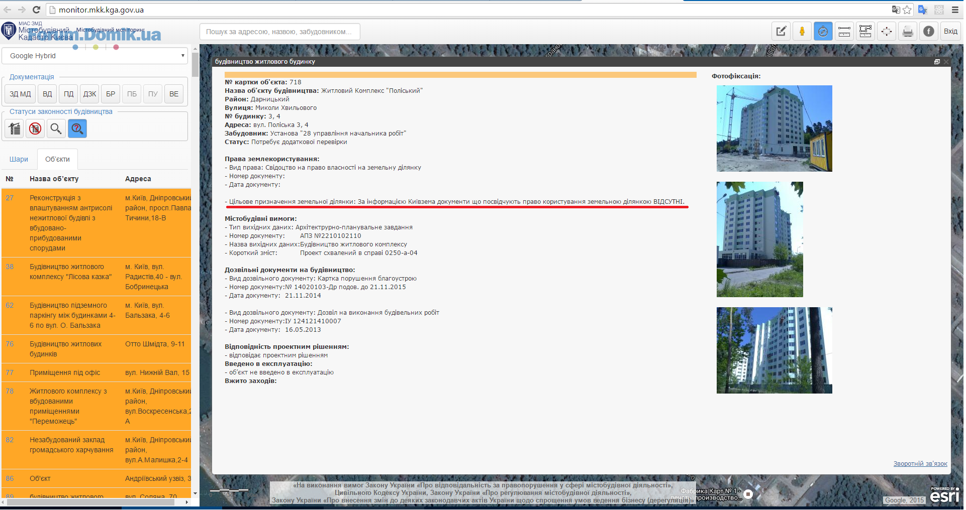Select the Андріївський узвіз object row
Viewport: 966px width, 510px height.
coord(96,478)
